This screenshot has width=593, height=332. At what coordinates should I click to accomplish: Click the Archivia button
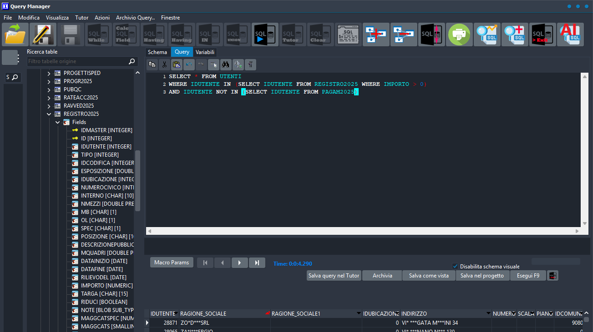tap(382, 276)
